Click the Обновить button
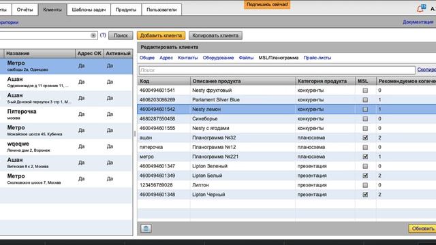This screenshot has width=436, height=245. (422, 229)
